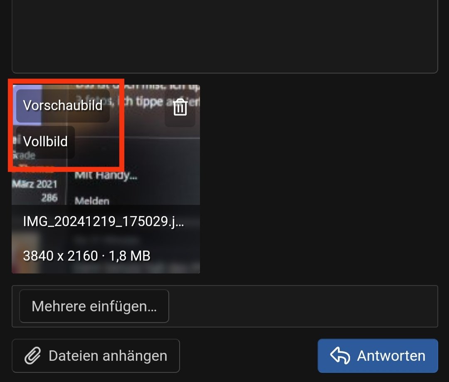Select the Dateien anhängen button
The width and height of the screenshot is (449, 382).
[x=96, y=356]
